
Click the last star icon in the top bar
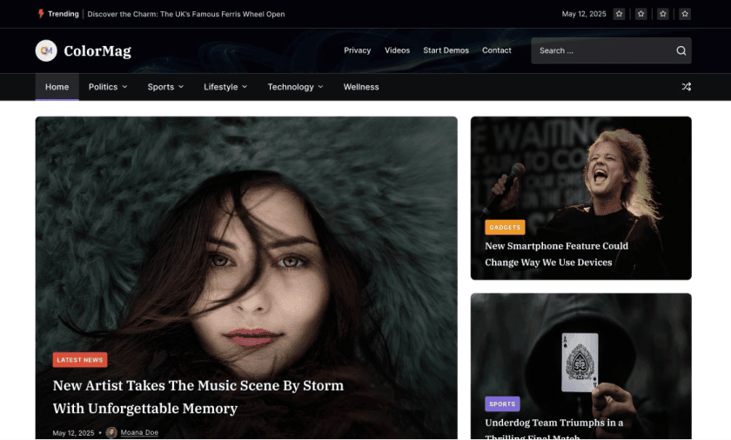click(x=685, y=14)
